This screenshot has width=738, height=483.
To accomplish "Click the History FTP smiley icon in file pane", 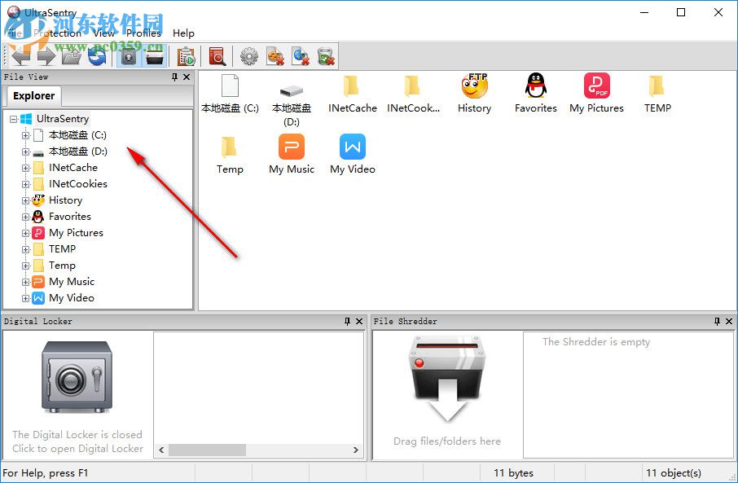I will point(474,86).
